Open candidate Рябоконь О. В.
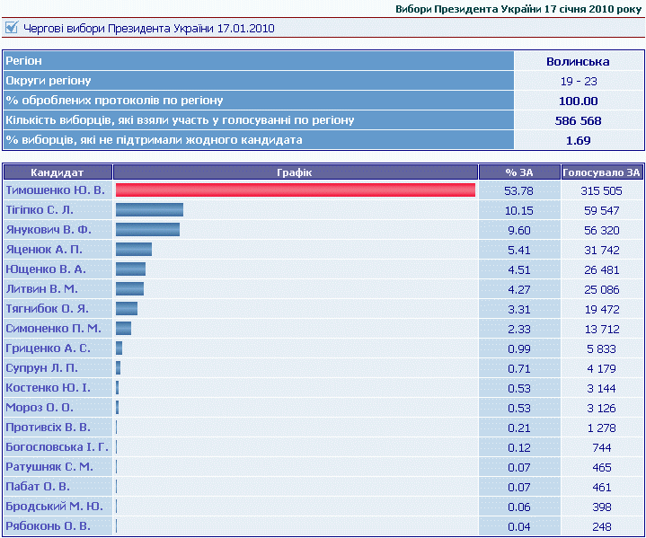This screenshot has width=646, height=538. (x=48, y=525)
